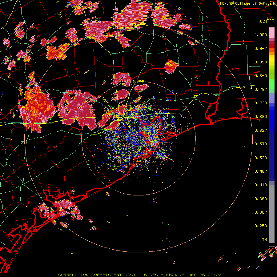Click the pink segment of the color bar

(x=272, y=33)
